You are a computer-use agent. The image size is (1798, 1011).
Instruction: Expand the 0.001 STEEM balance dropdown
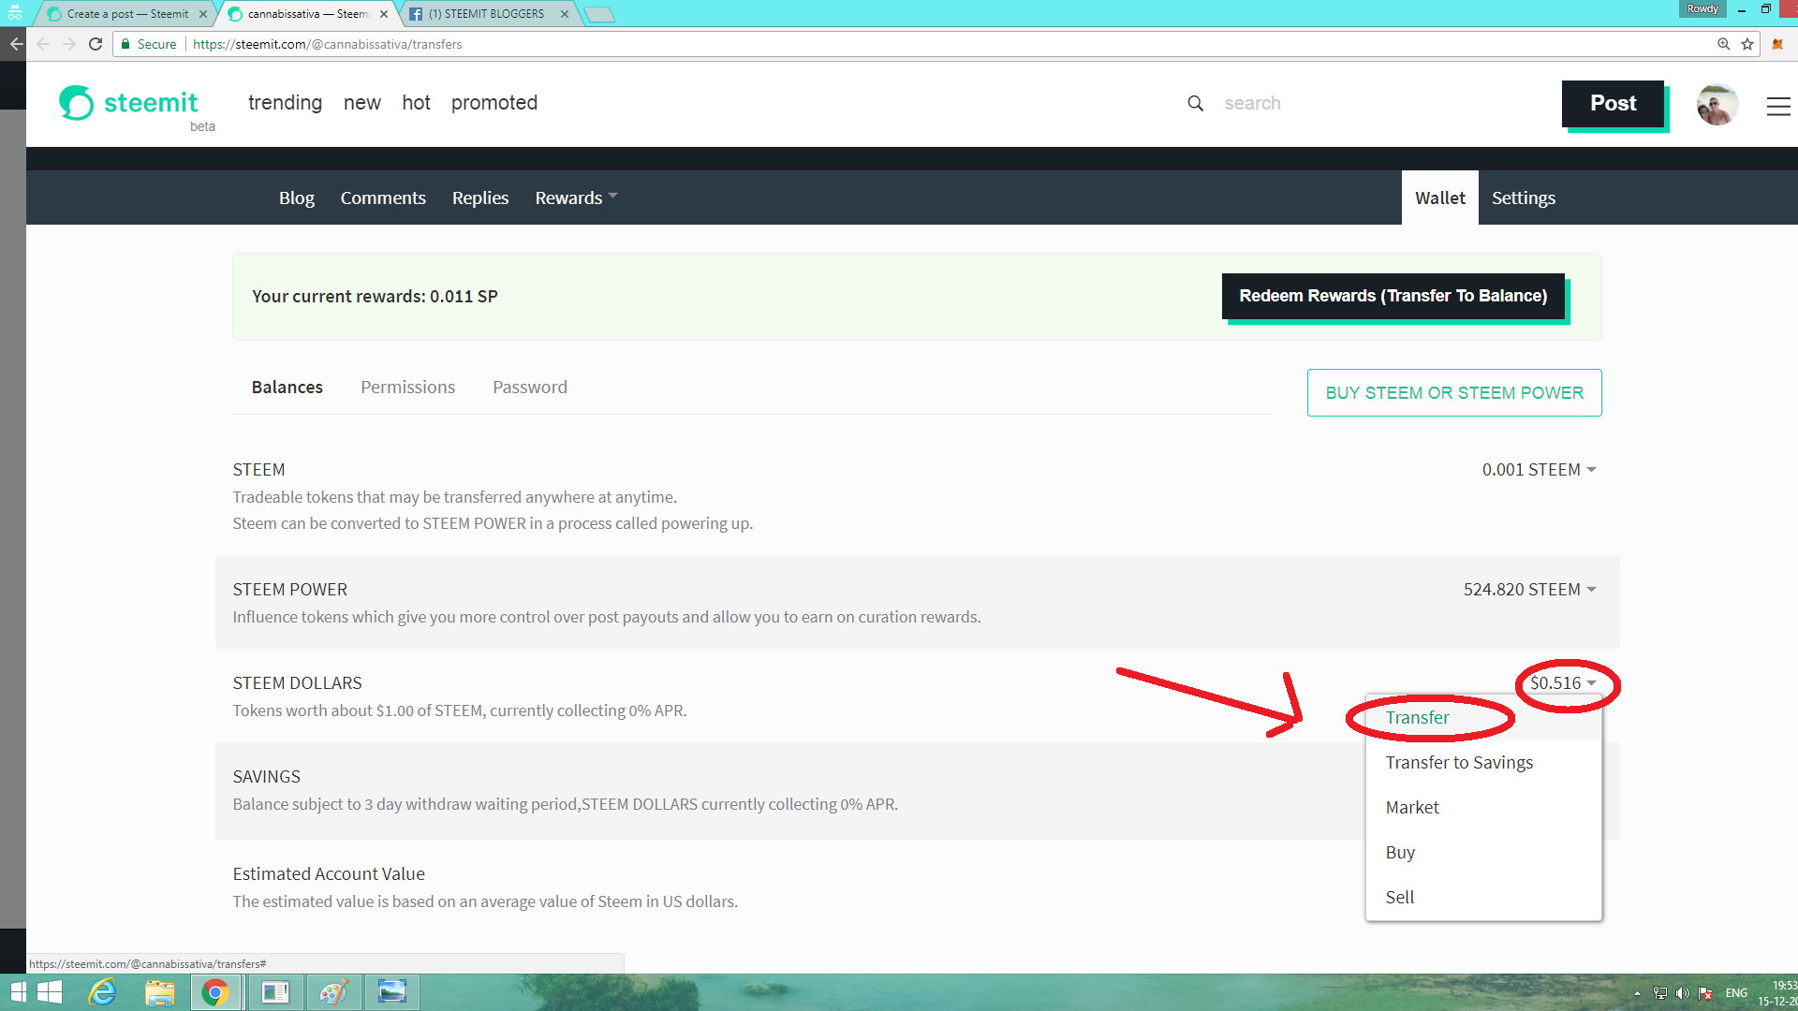click(x=1539, y=470)
